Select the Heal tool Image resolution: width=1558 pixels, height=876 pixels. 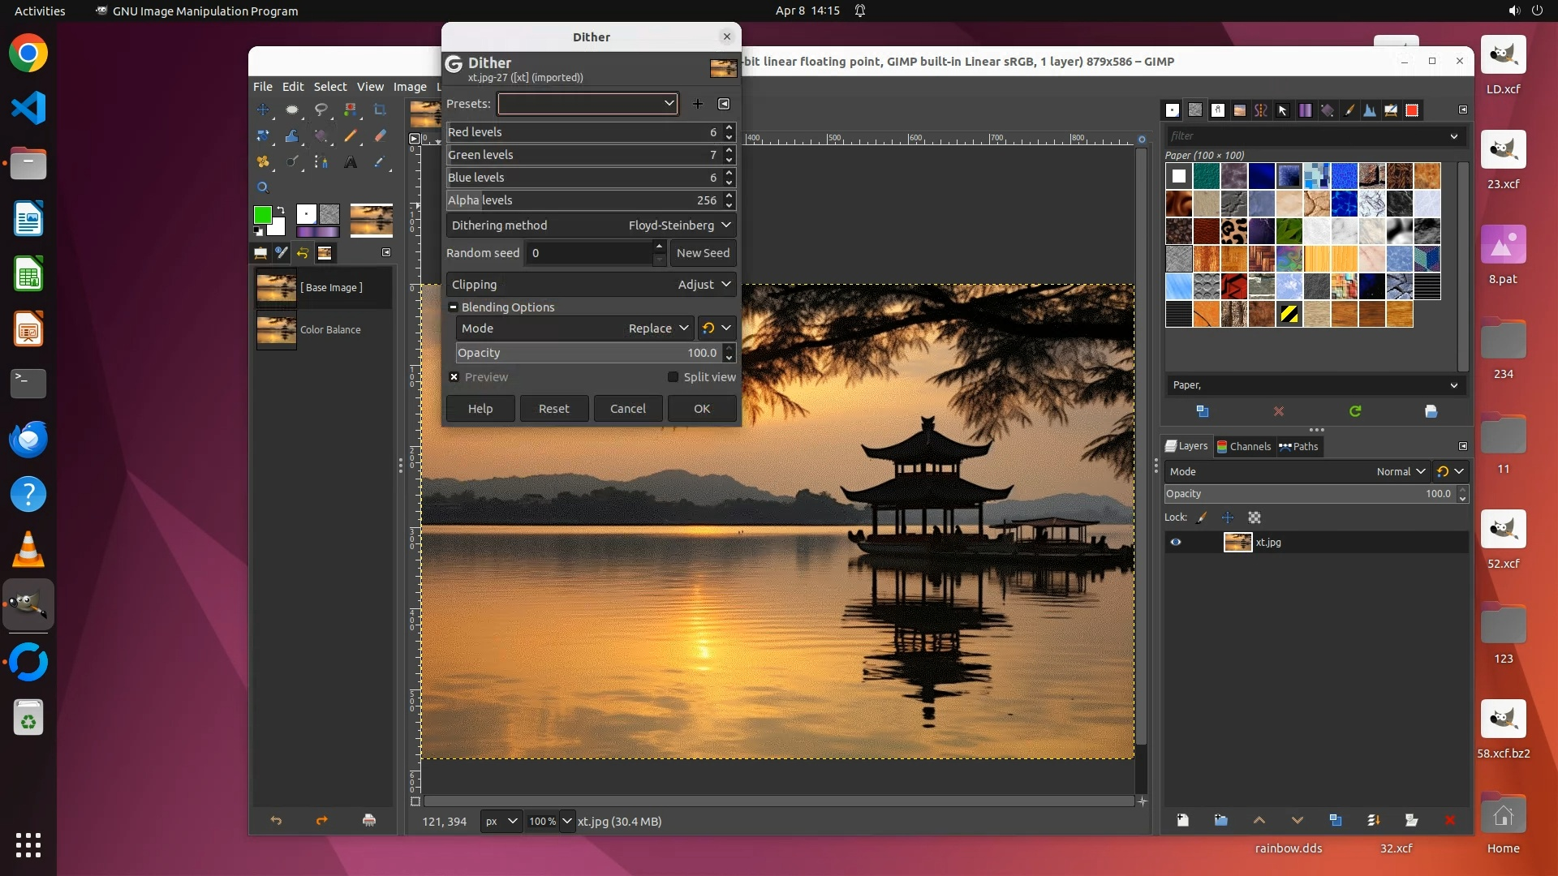click(x=263, y=162)
